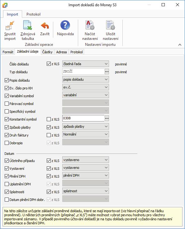This screenshot has width=185, height=229.
Task: Click the Spustit import icon
Action: click(10, 26)
